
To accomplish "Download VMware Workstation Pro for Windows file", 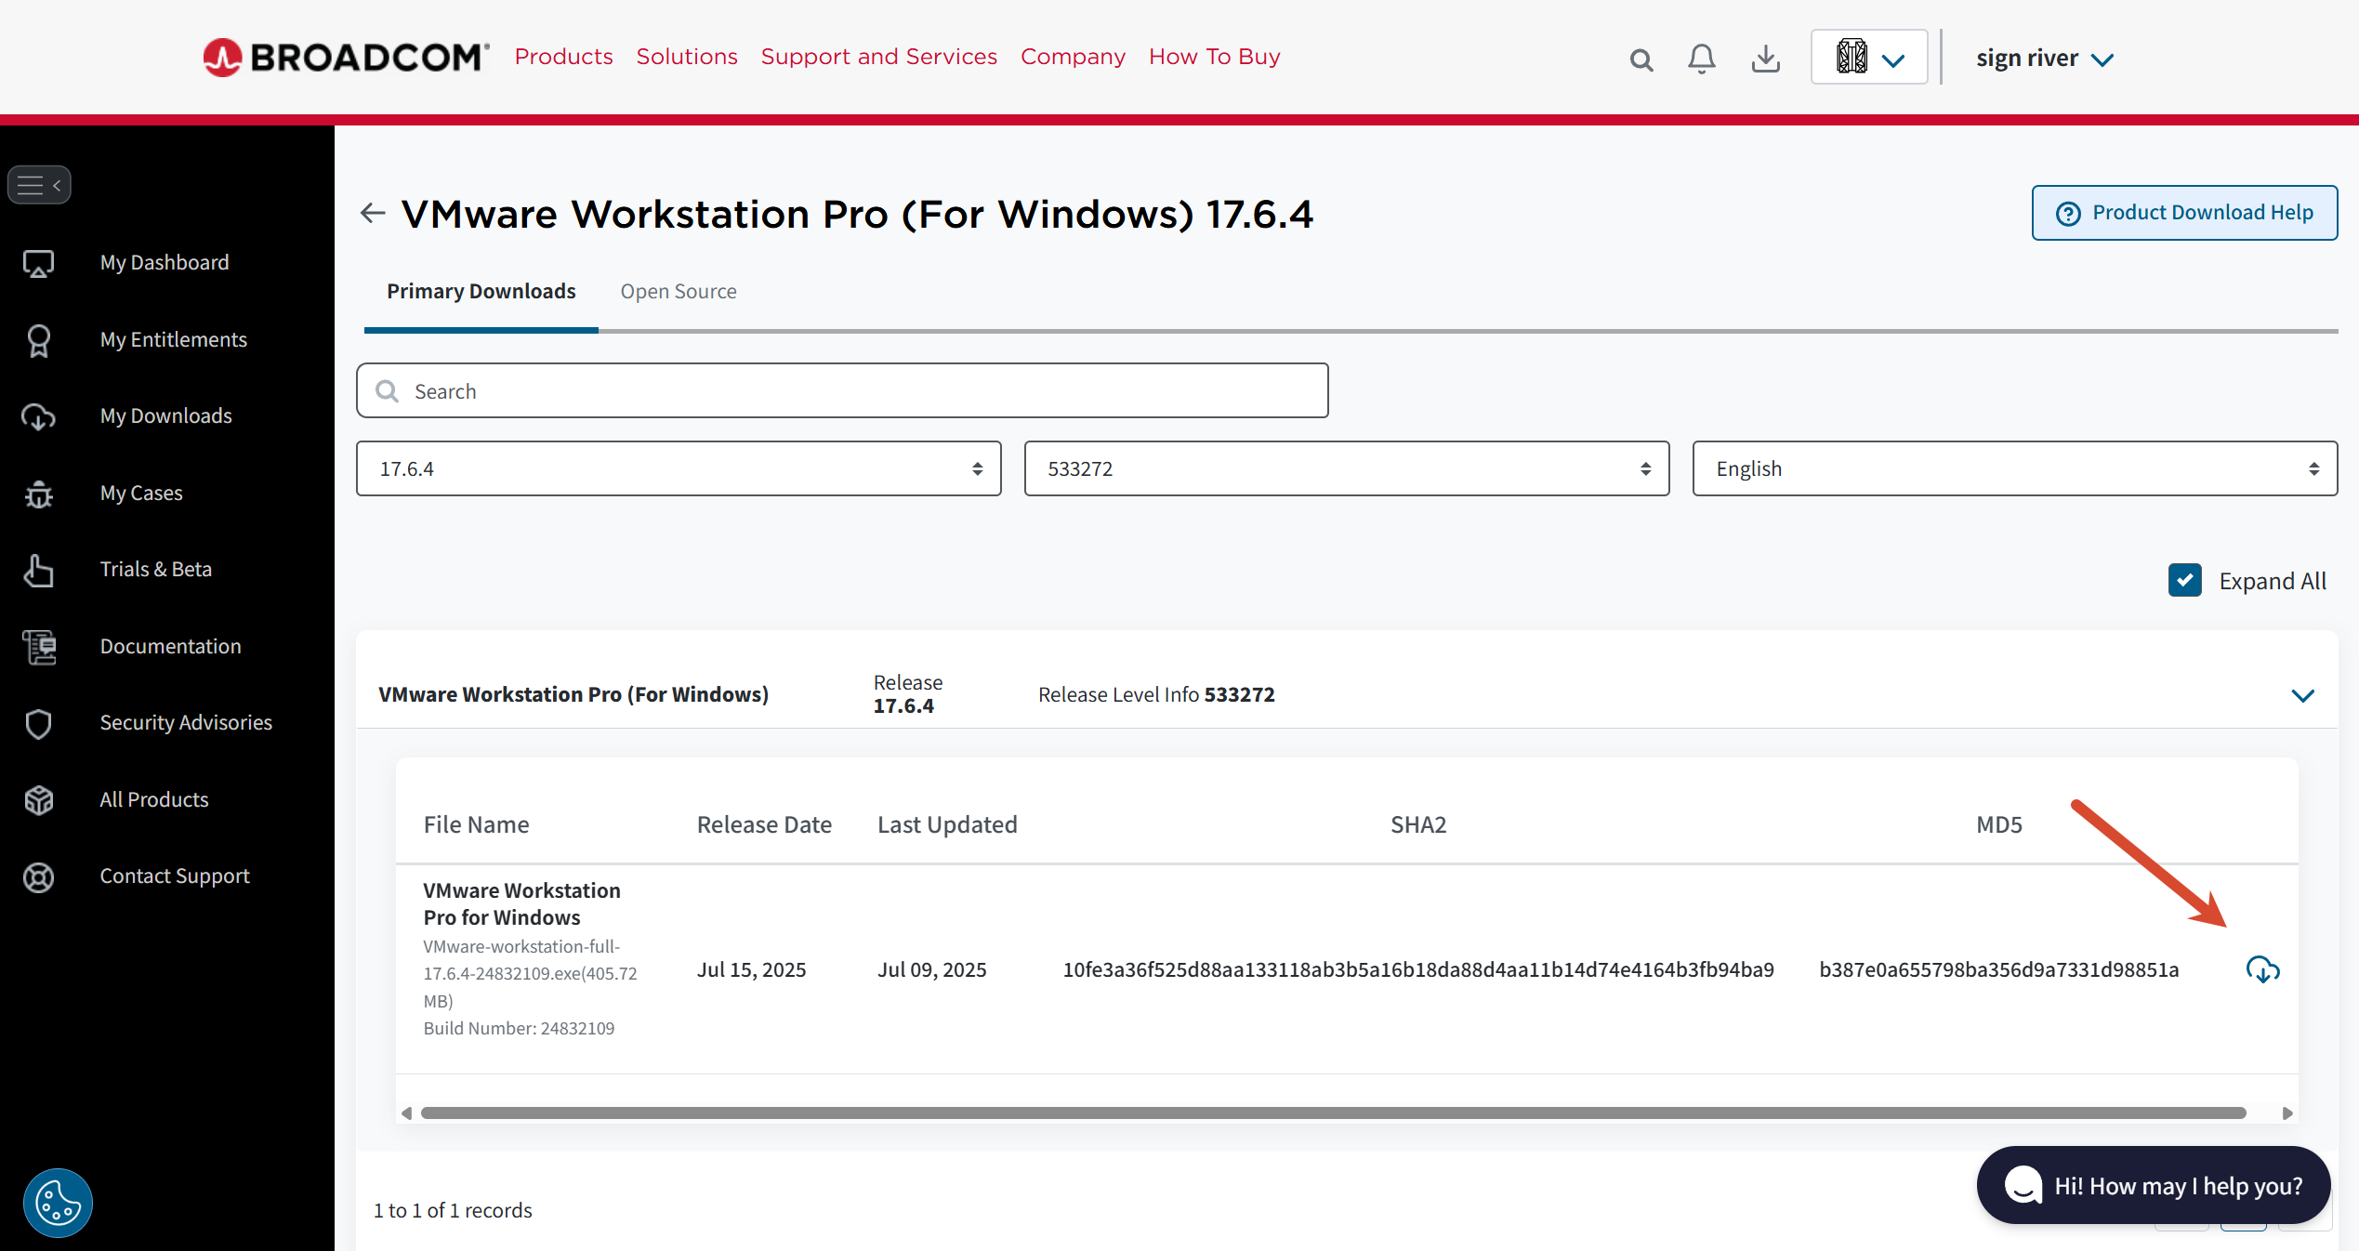I will pyautogui.click(x=2263, y=969).
